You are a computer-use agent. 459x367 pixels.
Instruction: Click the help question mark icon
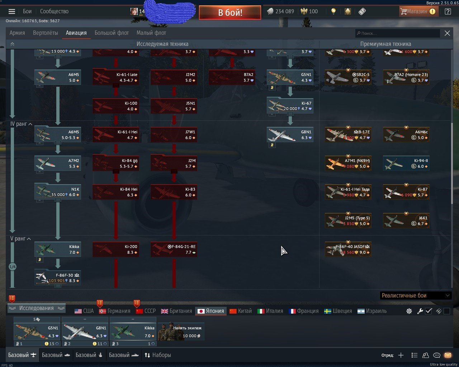click(x=448, y=11)
